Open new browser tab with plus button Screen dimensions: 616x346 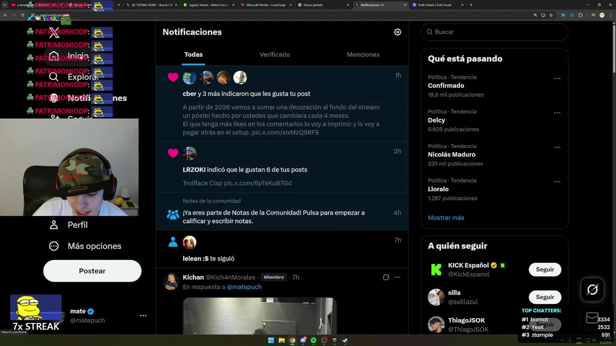(x=471, y=5)
